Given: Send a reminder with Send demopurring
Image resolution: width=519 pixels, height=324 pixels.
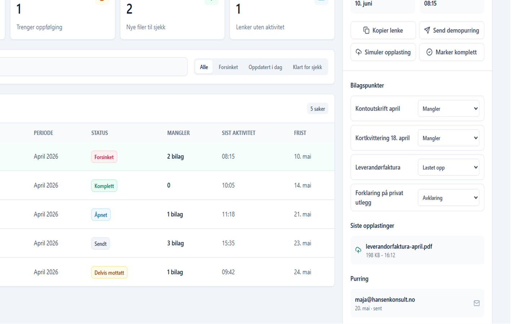Looking at the screenshot, I should [x=452, y=30].
